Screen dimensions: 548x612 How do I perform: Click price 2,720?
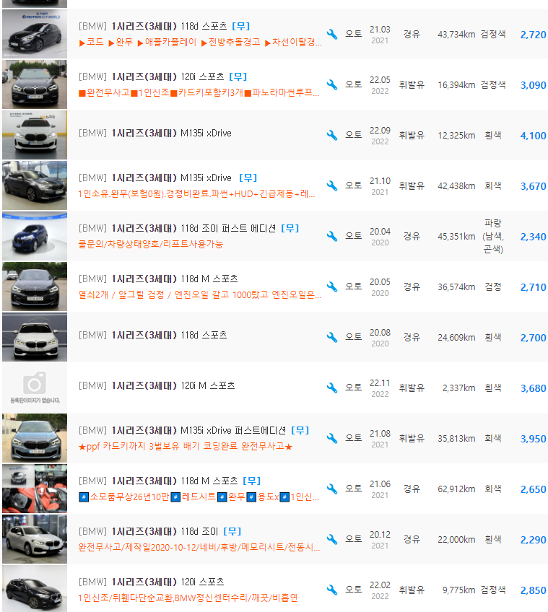pos(533,35)
